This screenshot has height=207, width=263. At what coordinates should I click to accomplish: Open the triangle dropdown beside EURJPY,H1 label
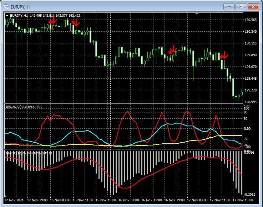7,16
